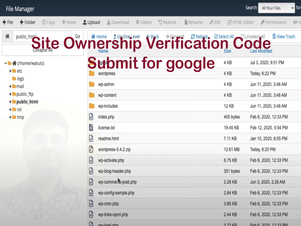Click the Copy toolbar button
The width and height of the screenshot is (301, 226).
click(x=48, y=22)
